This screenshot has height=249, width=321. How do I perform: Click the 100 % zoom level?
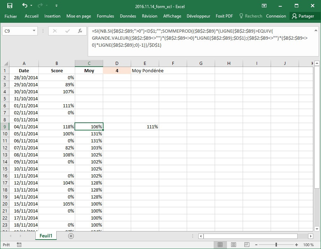(308, 245)
